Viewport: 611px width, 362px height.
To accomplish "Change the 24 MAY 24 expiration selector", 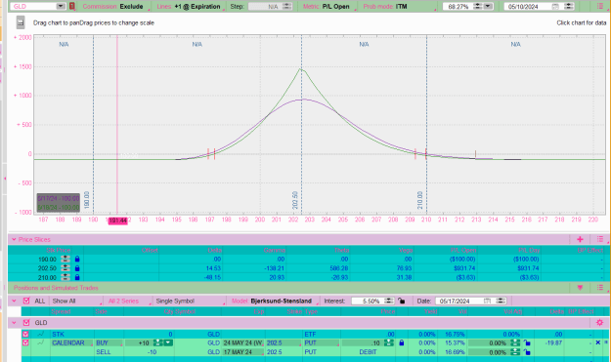I will coord(243,342).
